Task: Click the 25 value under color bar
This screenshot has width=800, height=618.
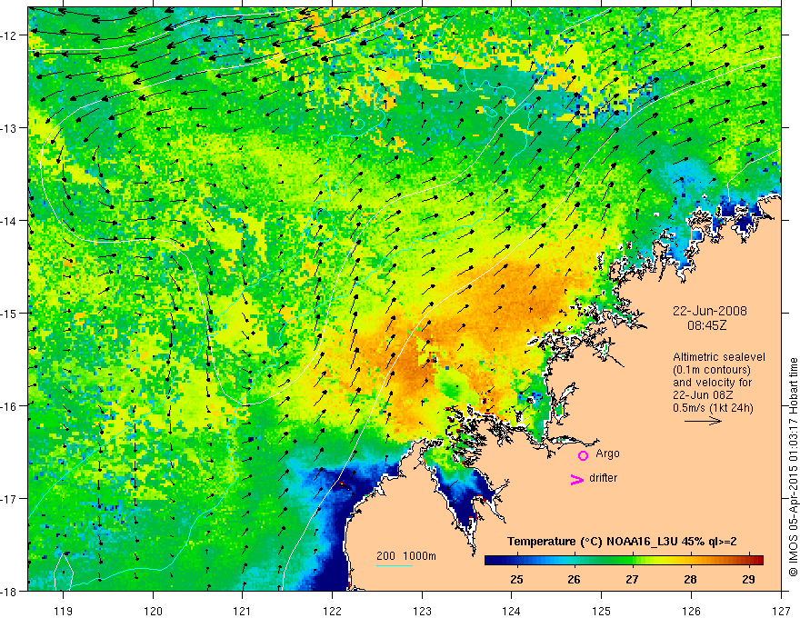Action: (516, 579)
